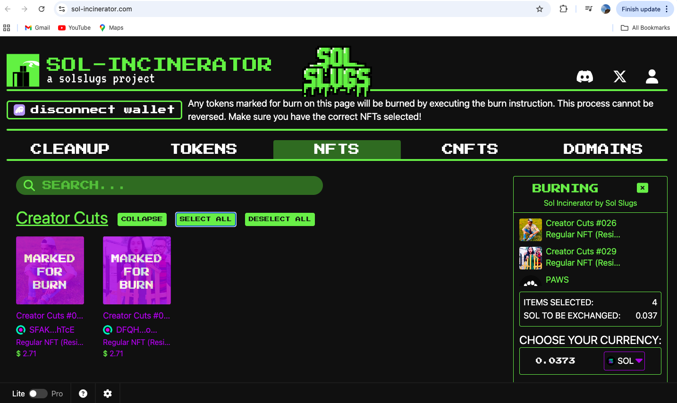Deselect the Creator Cuts card marked for burn
The width and height of the screenshot is (677, 403).
point(50,270)
